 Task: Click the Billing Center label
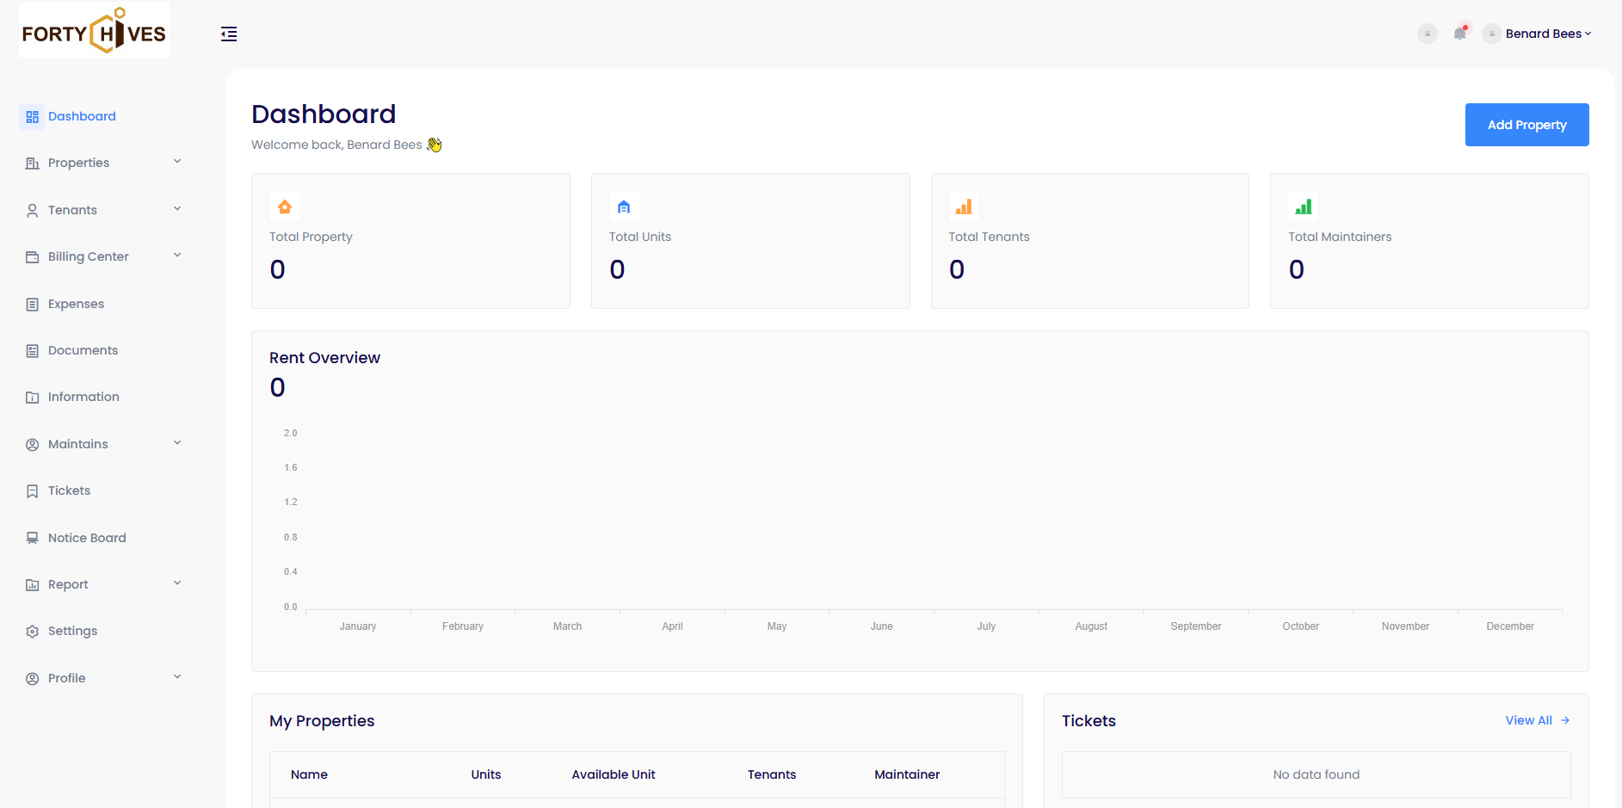click(89, 256)
